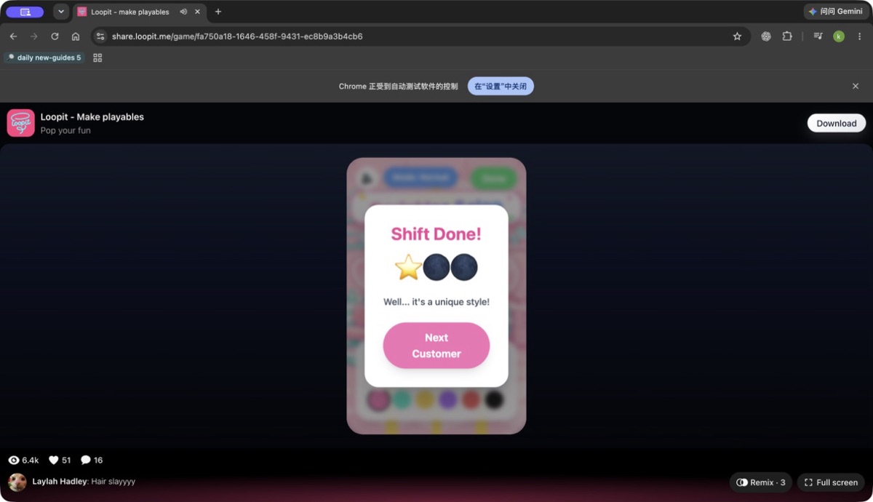The image size is (873, 502).
Task: Click the browser home icon
Action: (76, 36)
